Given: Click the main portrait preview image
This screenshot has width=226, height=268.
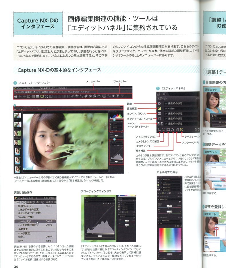Looking at the screenshot, I should click(65, 141).
